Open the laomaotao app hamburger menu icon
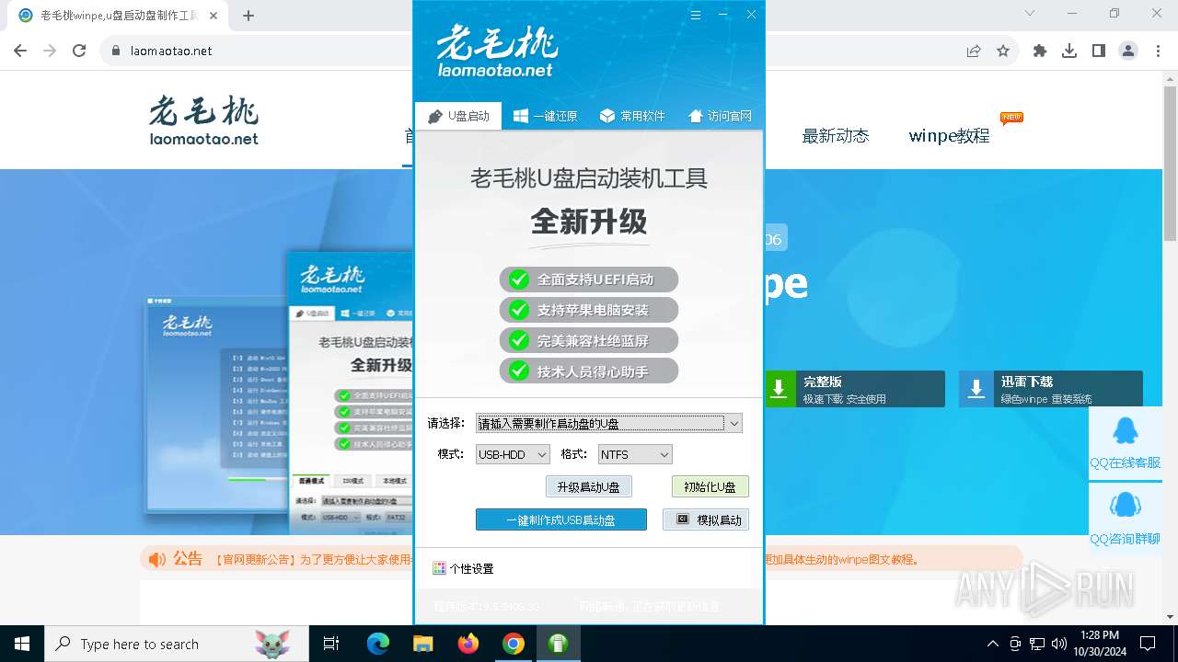 tap(696, 15)
